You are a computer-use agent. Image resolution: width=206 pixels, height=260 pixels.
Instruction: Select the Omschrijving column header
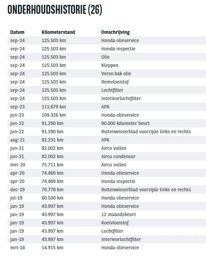point(115,32)
